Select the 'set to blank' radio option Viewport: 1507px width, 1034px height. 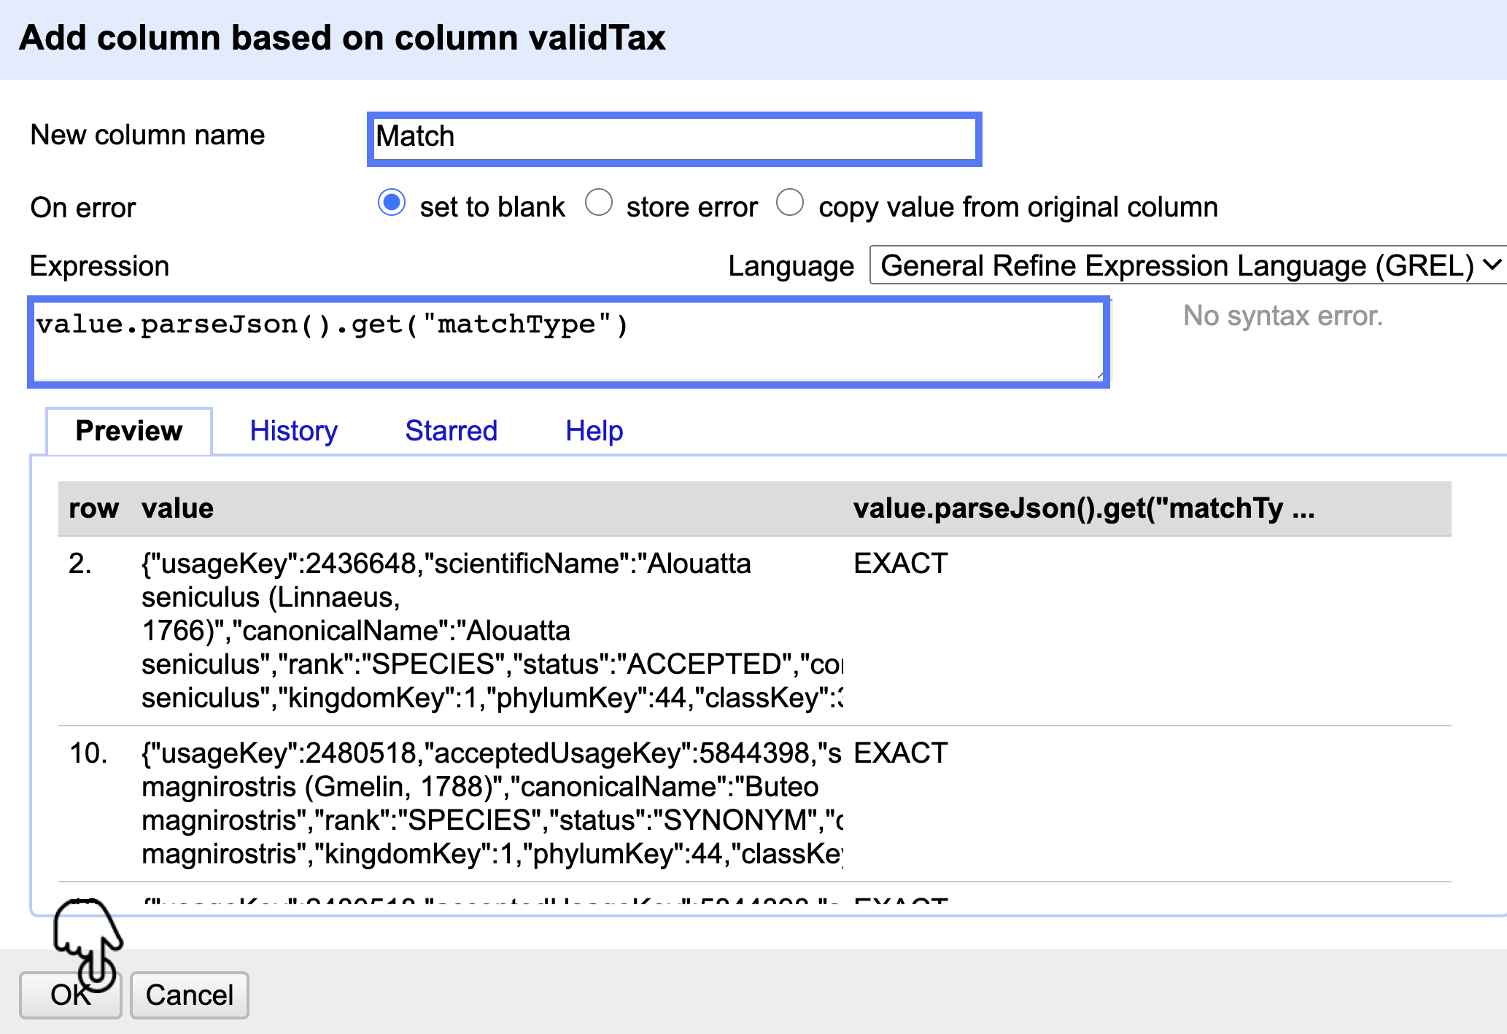pyautogui.click(x=392, y=203)
